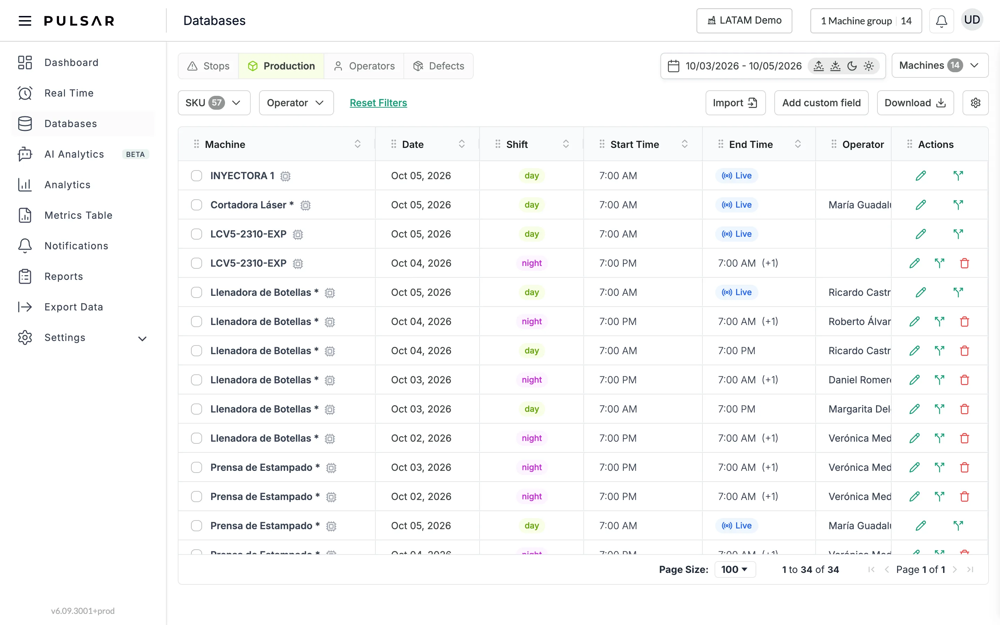Viewport: 1000px width, 625px height.
Task: Tick checkbox for Prensa de Estampado Oct 03
Action: (196, 467)
